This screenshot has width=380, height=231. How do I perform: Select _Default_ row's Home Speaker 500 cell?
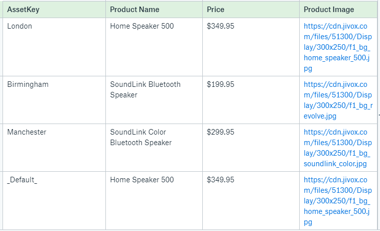pos(154,201)
